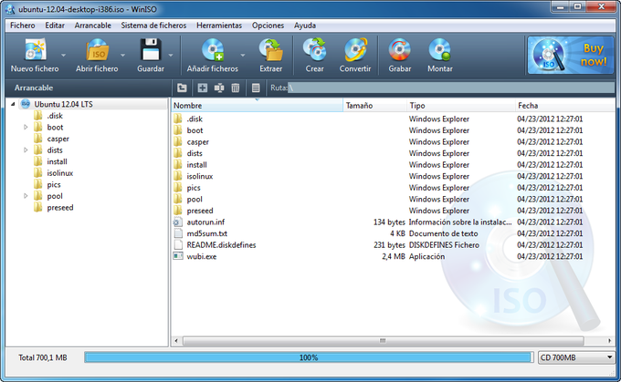Screen dimensions: 621x382
Task: Click the Buy now! banner
Action: point(570,55)
